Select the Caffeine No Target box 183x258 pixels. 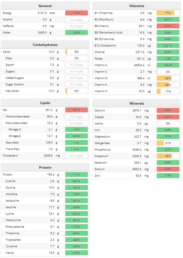click(x=76, y=26)
